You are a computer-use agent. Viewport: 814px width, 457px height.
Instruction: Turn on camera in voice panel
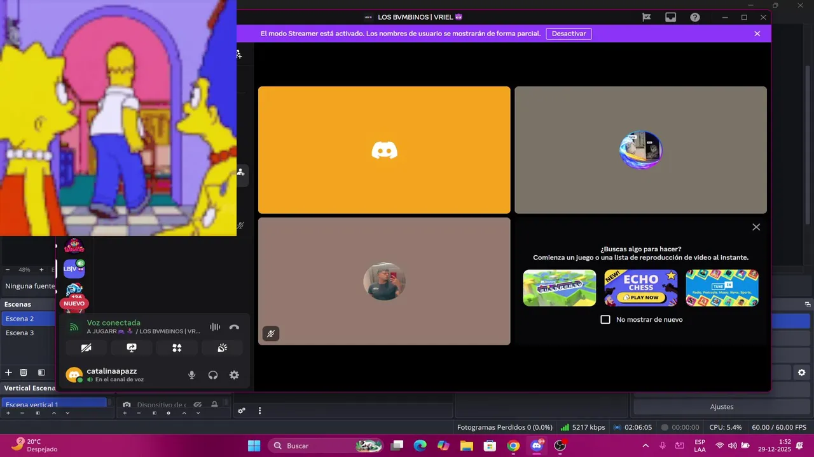[x=86, y=348]
